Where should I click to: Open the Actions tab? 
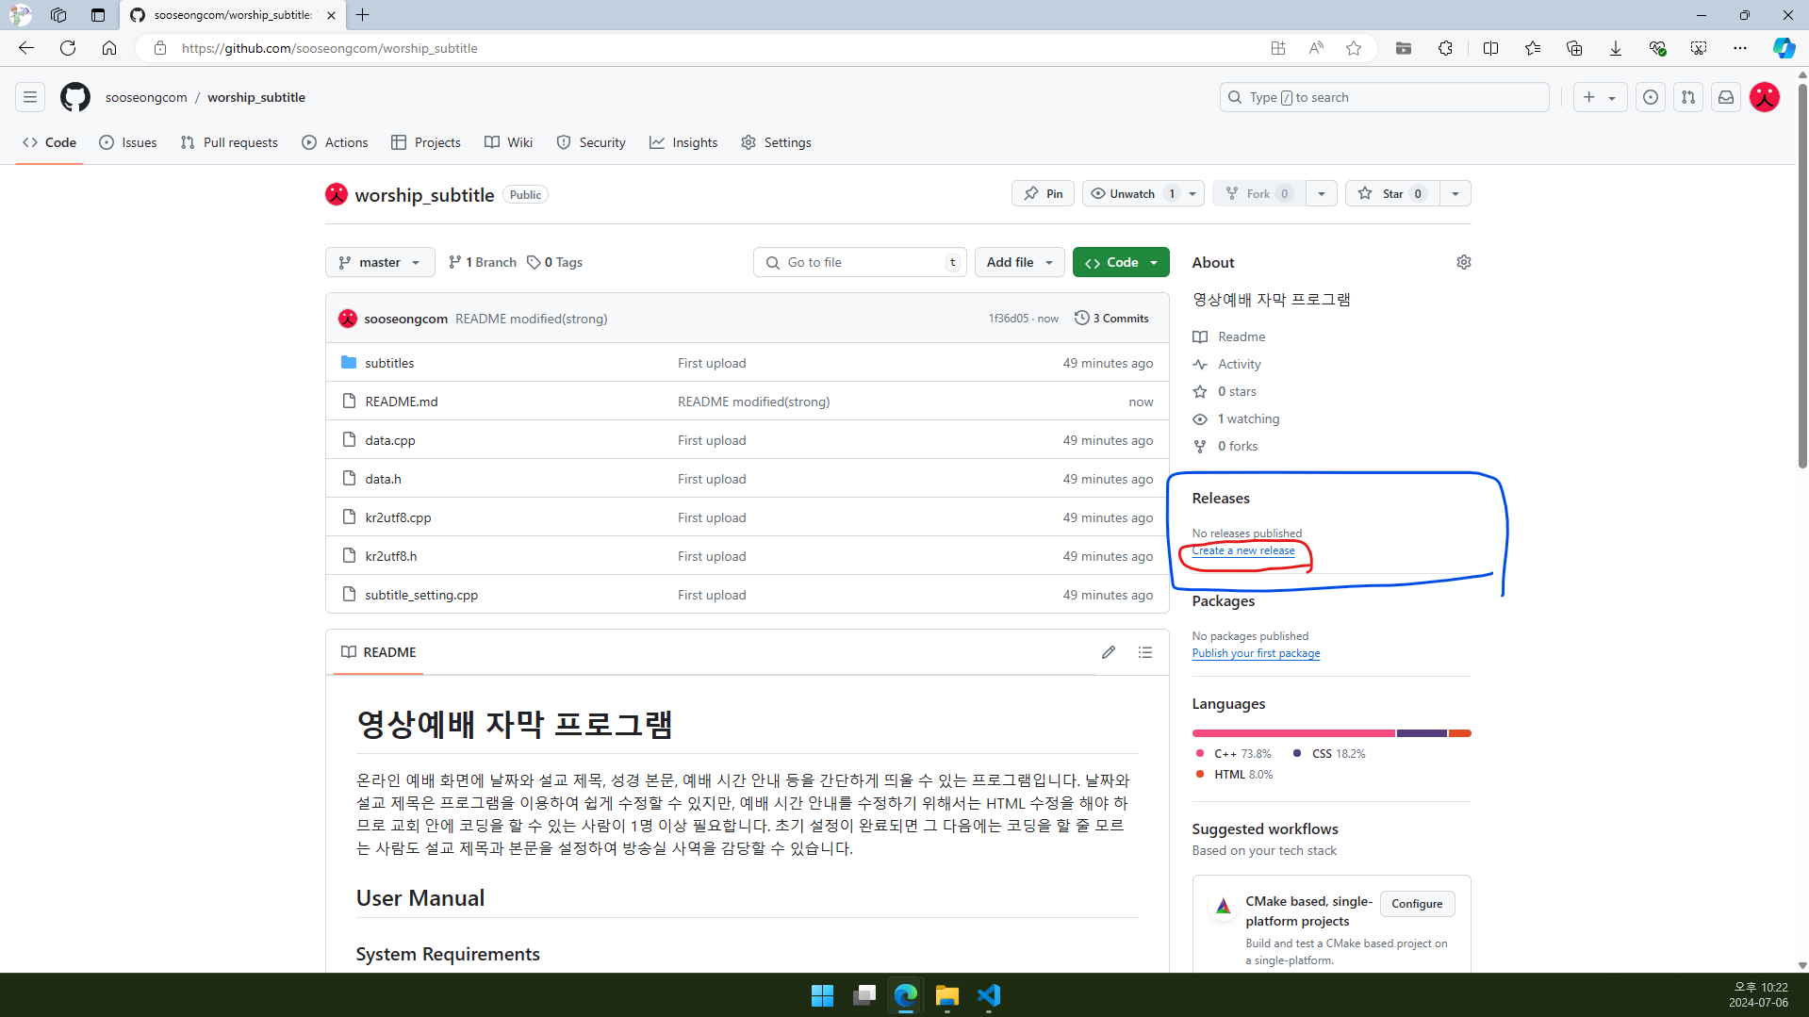coord(335,142)
